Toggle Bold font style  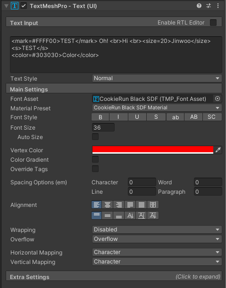point(100,117)
